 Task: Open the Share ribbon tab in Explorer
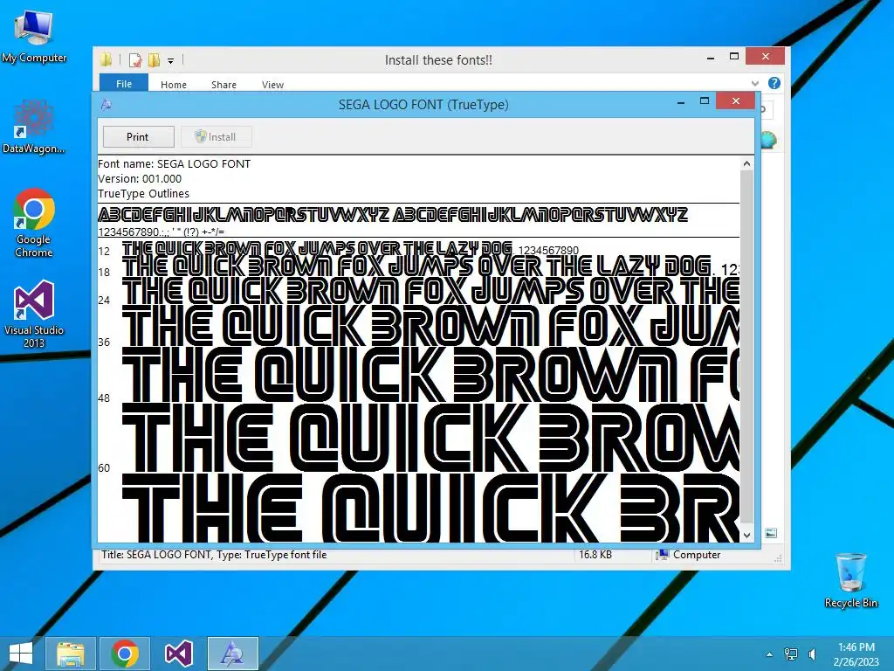pyautogui.click(x=223, y=85)
